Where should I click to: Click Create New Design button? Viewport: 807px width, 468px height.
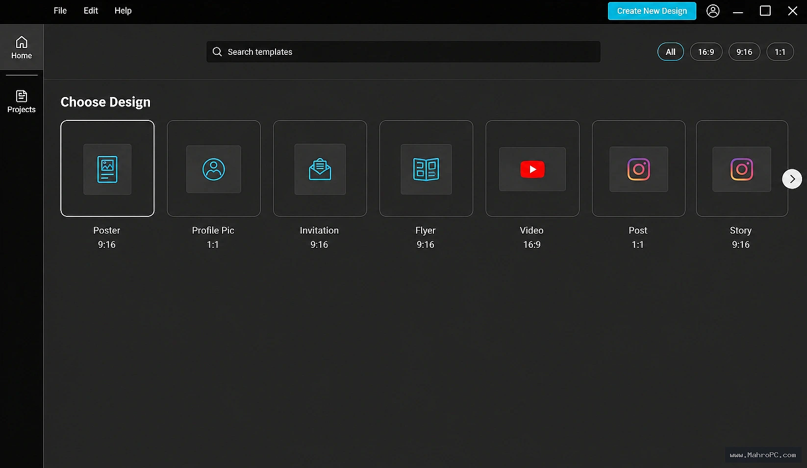coord(652,11)
